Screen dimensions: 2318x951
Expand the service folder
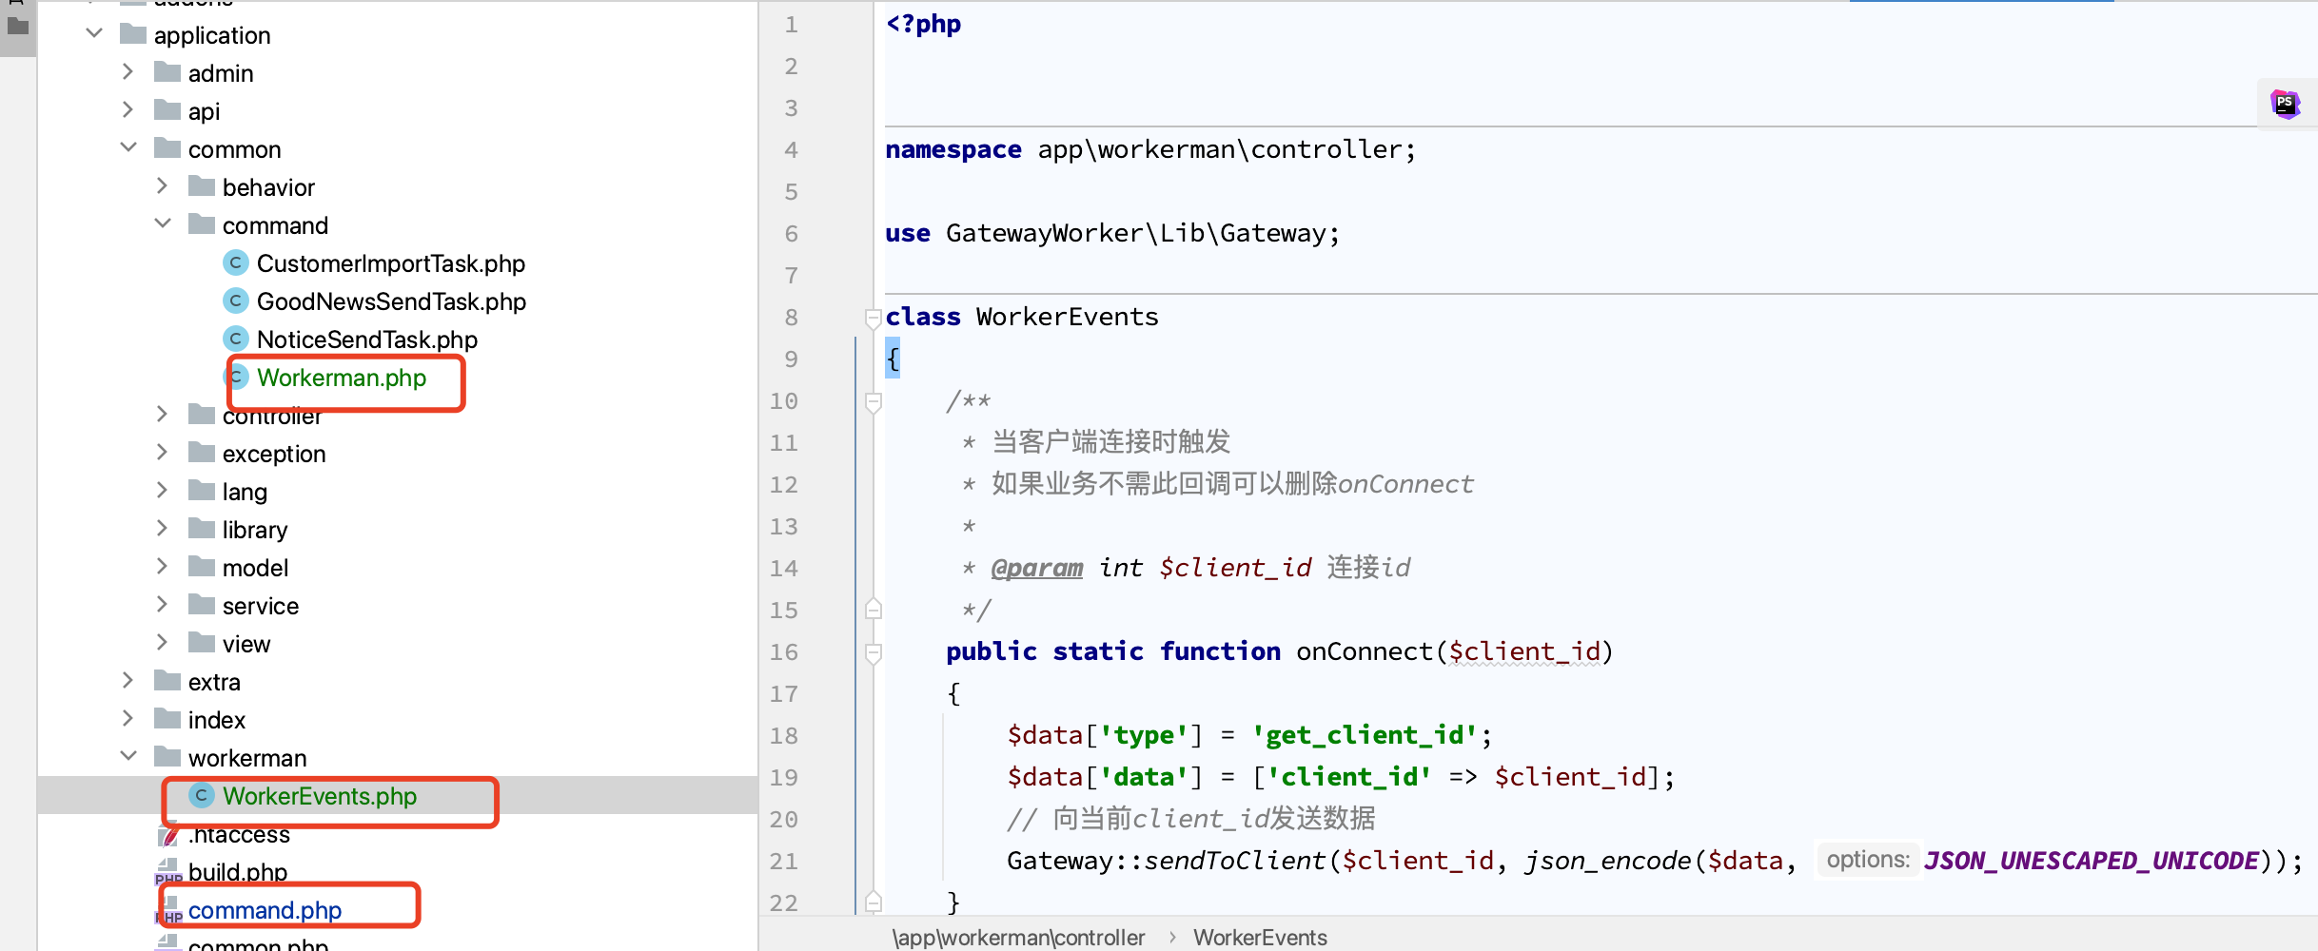[x=162, y=605]
